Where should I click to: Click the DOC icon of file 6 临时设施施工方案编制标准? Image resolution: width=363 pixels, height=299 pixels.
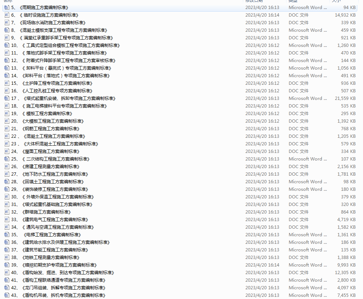[7, 15]
